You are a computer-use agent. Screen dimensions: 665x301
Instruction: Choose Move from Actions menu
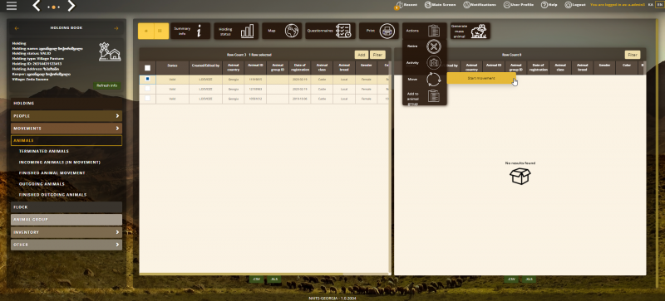pyautogui.click(x=425, y=79)
